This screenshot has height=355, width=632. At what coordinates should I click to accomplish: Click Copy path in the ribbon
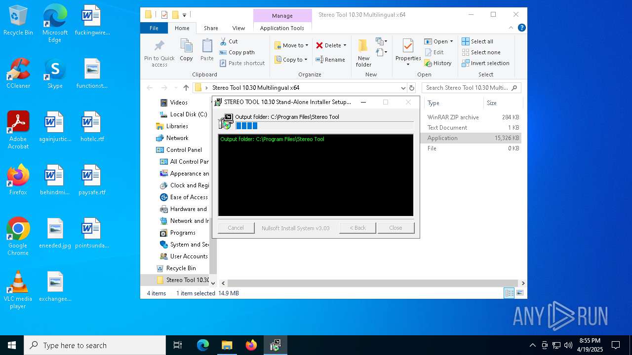237,52
